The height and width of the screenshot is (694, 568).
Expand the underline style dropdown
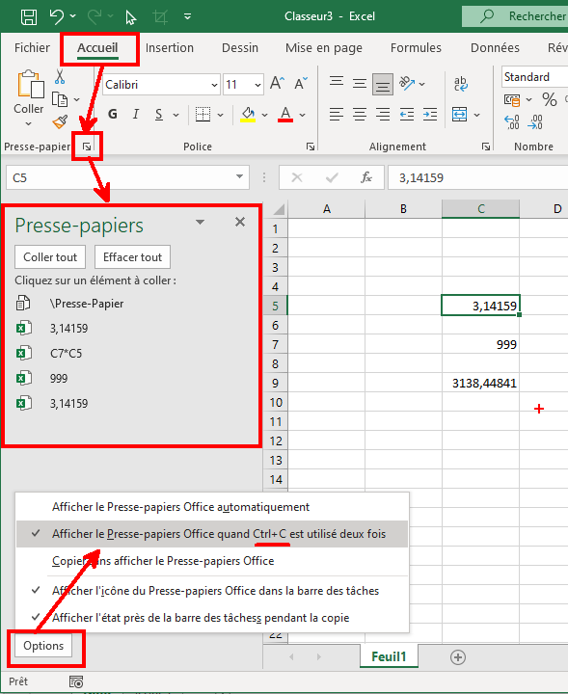tap(176, 115)
